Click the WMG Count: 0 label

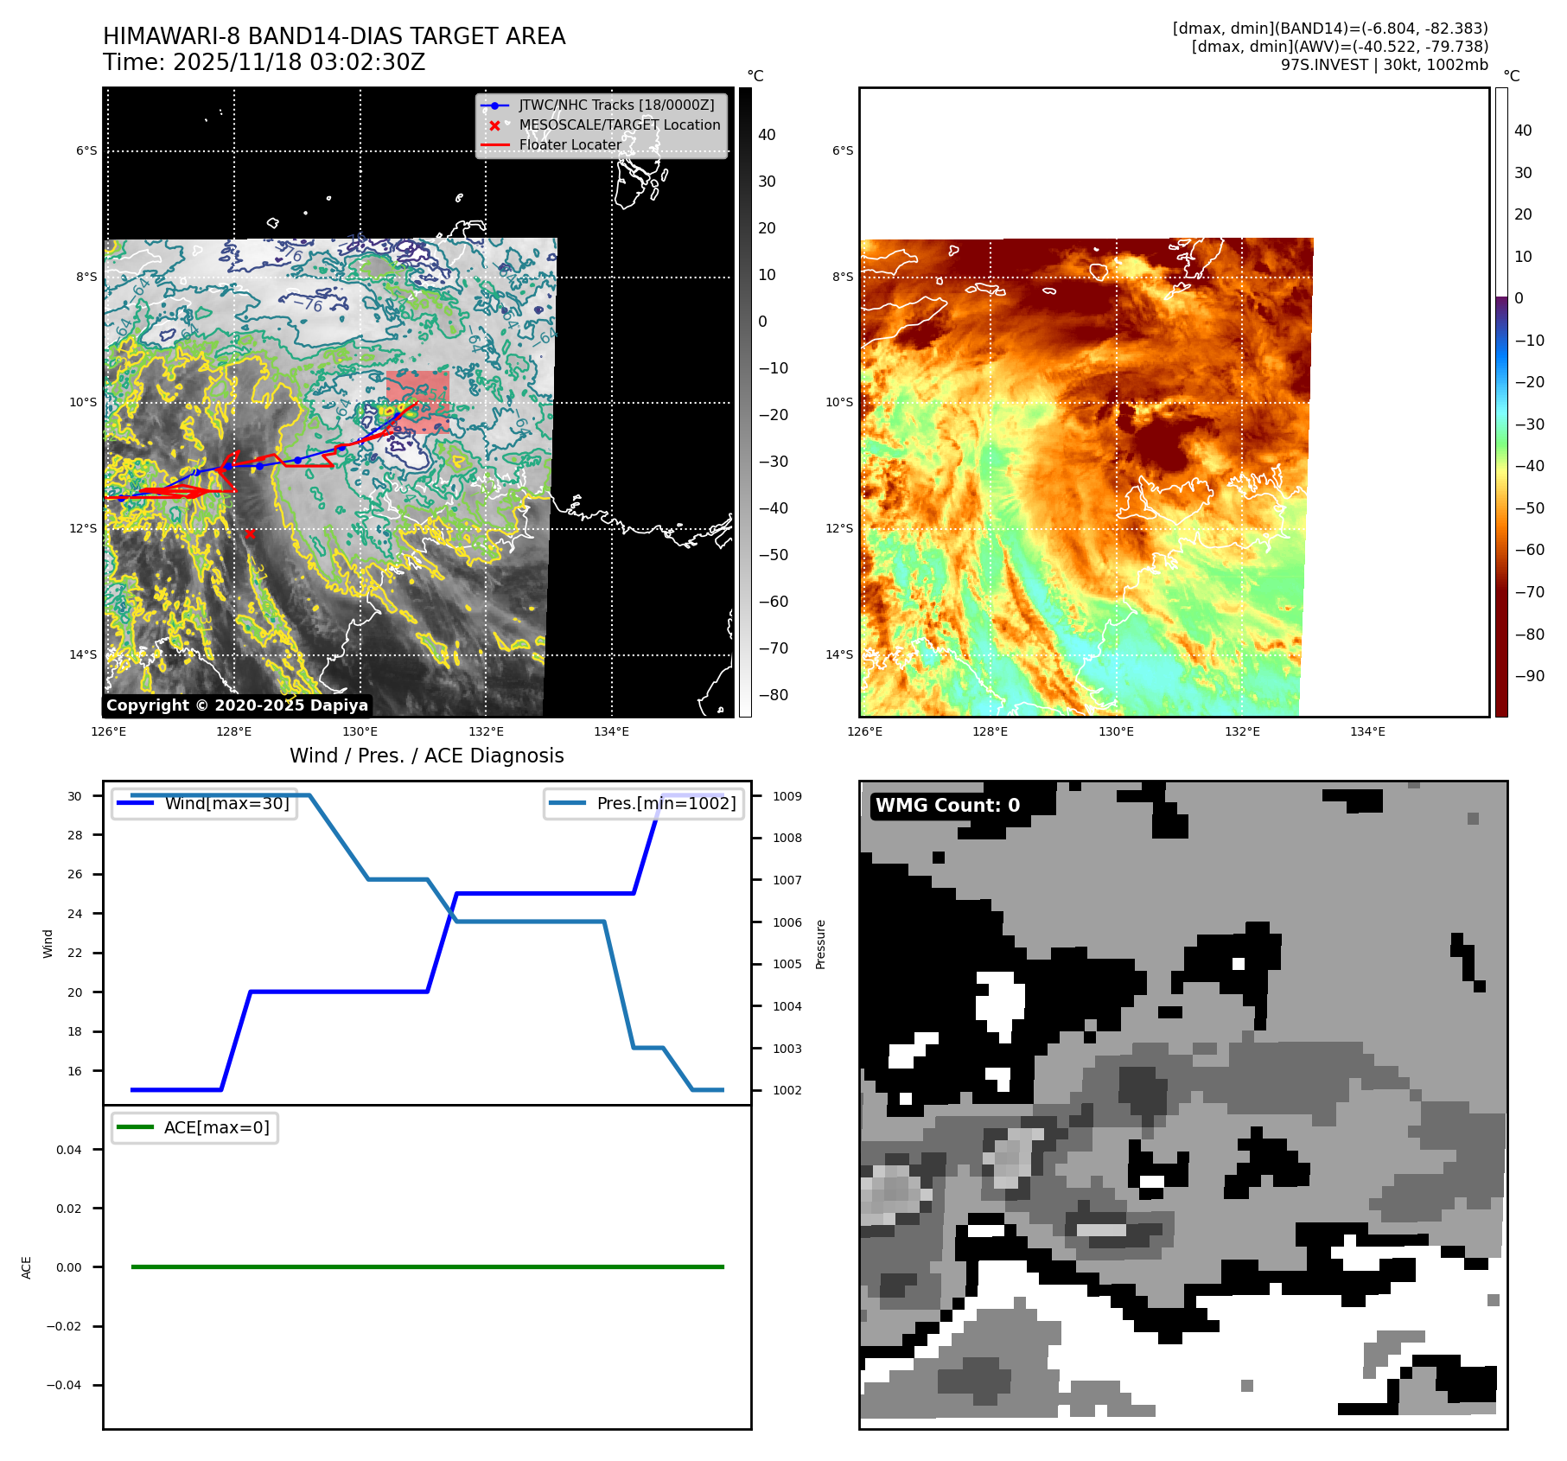point(947,806)
